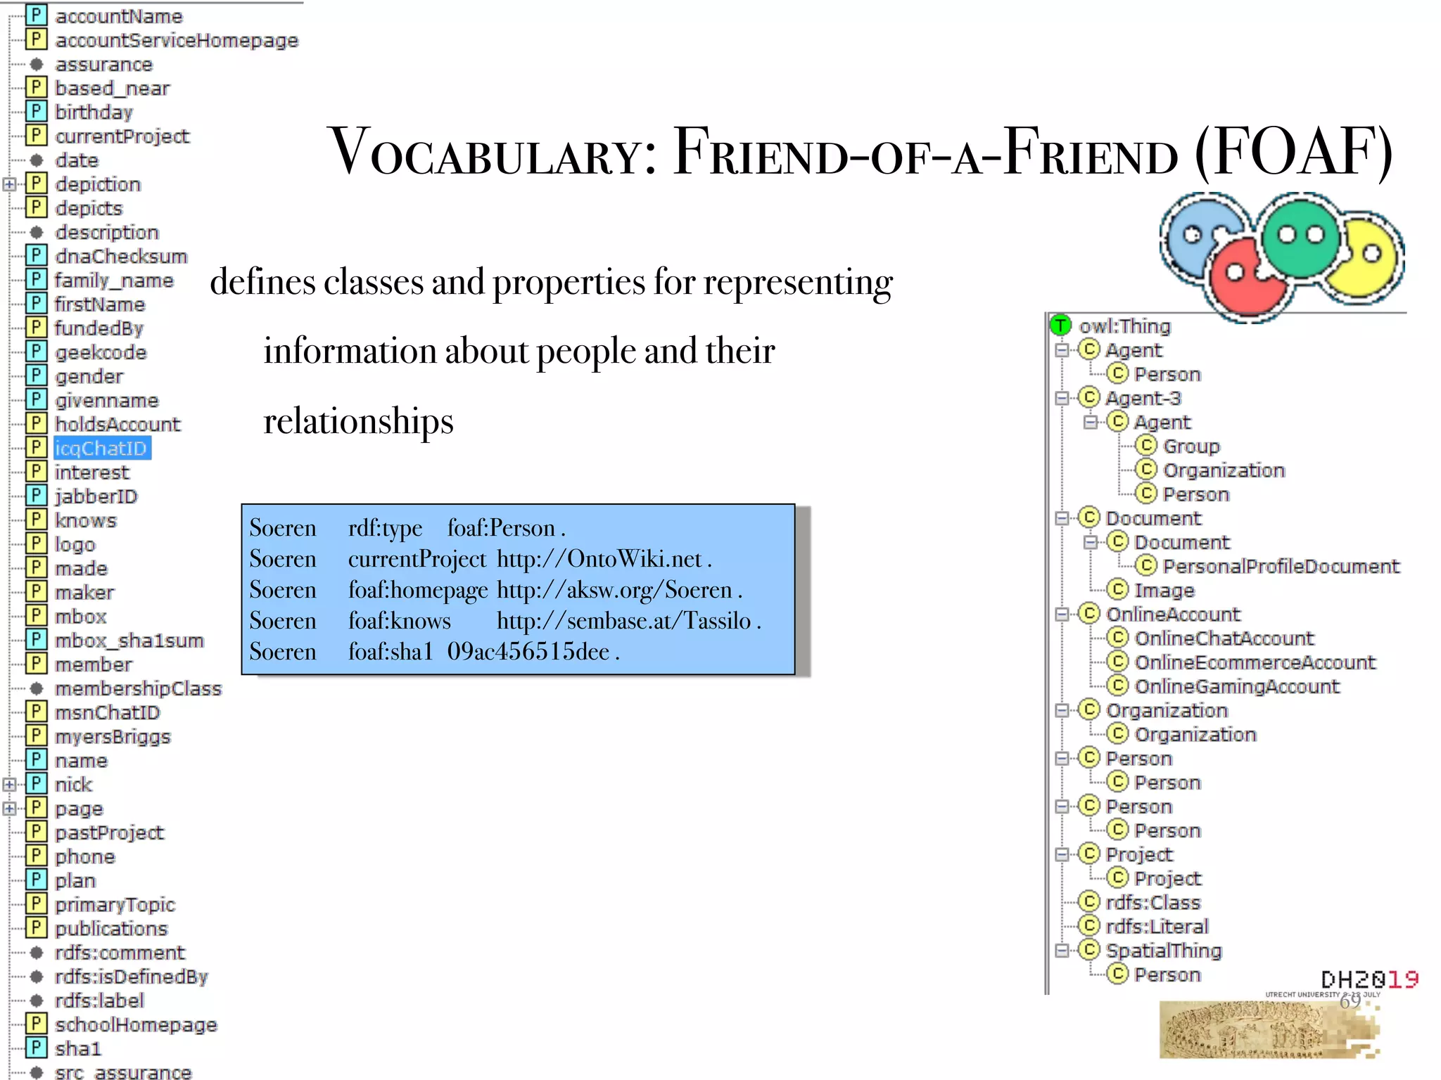1441x1080 pixels.
Task: Select the publications property
Action: (111, 928)
